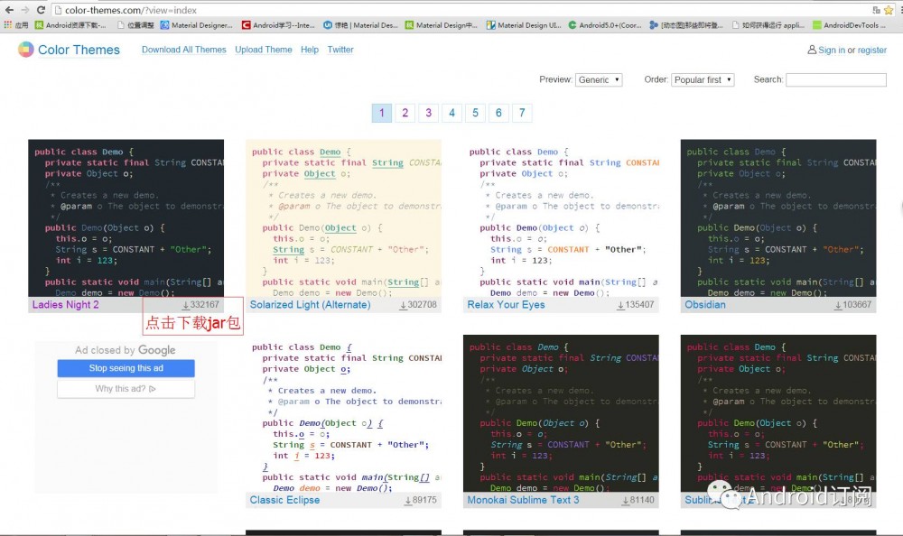Open Solarized Light theme preview thumbnail

343,217
